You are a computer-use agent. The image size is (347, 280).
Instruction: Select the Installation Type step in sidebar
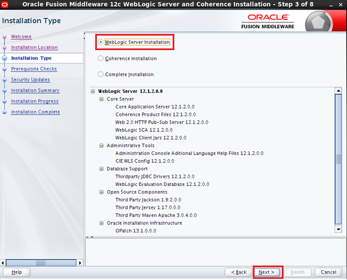click(31, 58)
